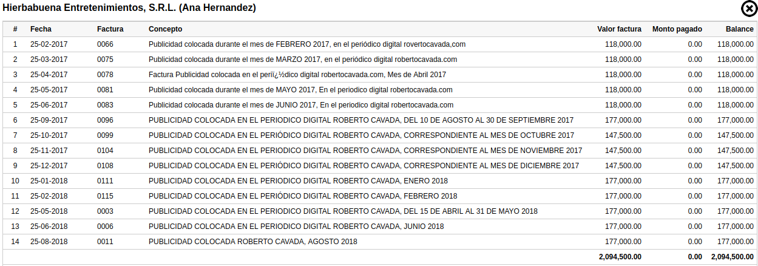
Task: Click the total balance 2,094,500.00 cell
Action: click(733, 257)
